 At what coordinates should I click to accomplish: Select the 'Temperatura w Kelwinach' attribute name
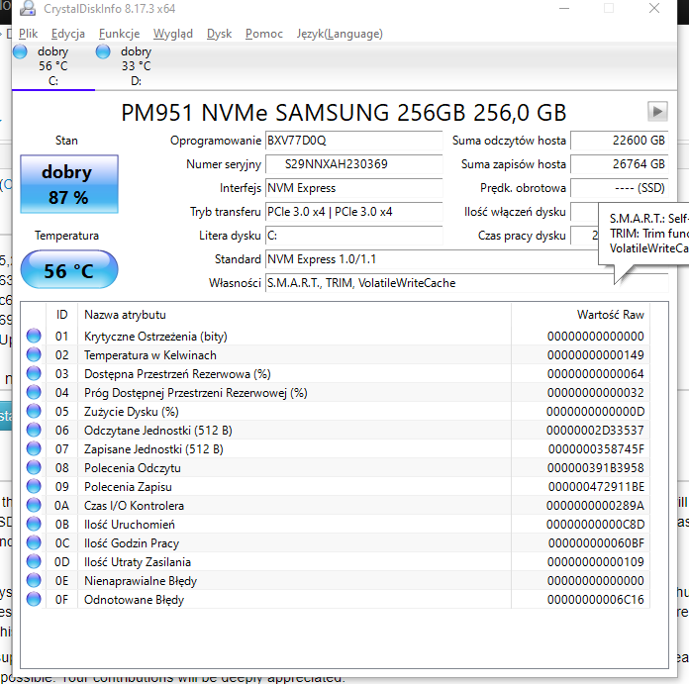coord(150,355)
